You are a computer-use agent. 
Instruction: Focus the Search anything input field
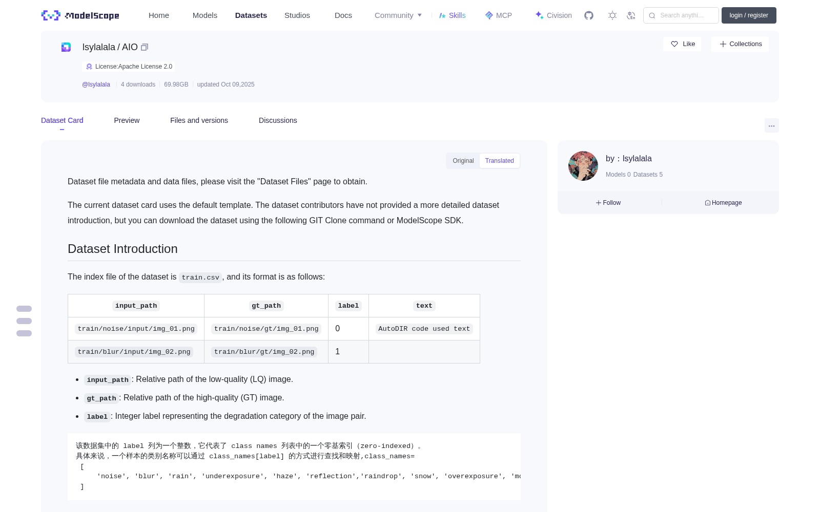pos(681,15)
